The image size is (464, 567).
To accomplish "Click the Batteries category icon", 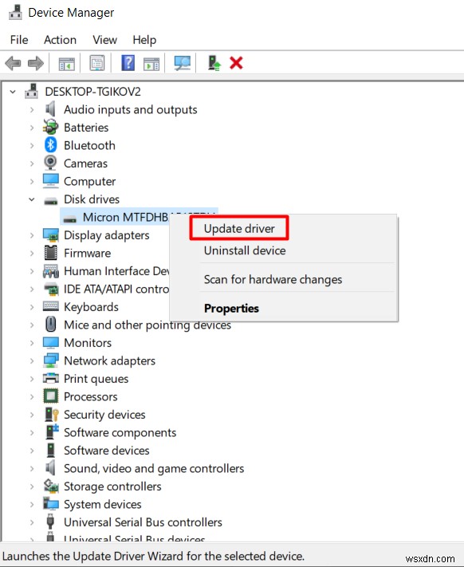I will (50, 128).
